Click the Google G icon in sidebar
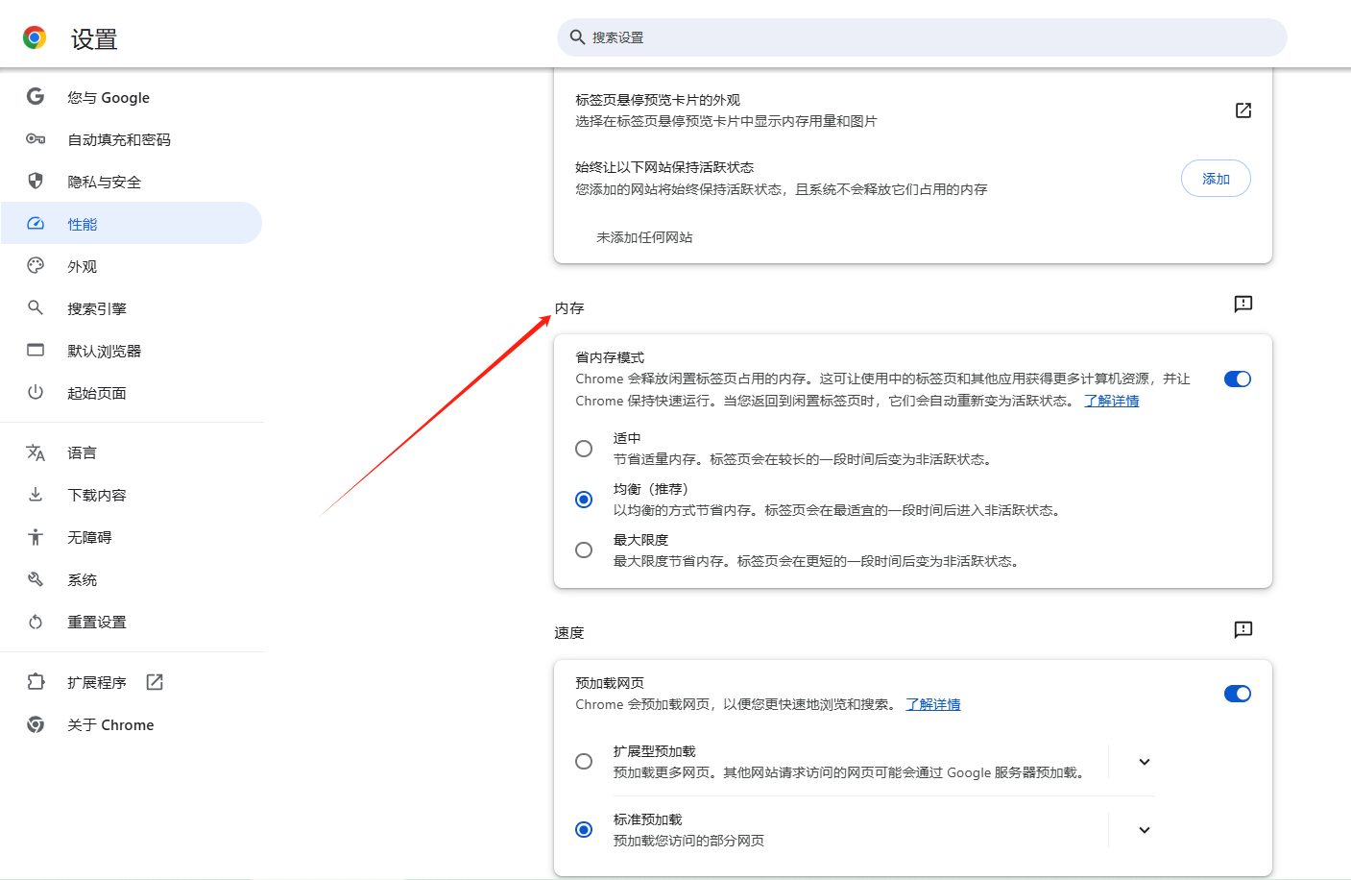Screen dimensions: 1351x880 click(36, 96)
